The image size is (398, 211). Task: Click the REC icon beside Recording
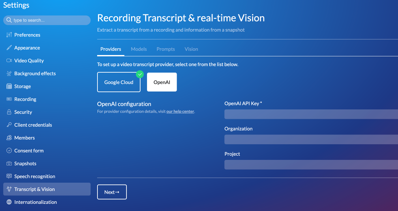9,99
